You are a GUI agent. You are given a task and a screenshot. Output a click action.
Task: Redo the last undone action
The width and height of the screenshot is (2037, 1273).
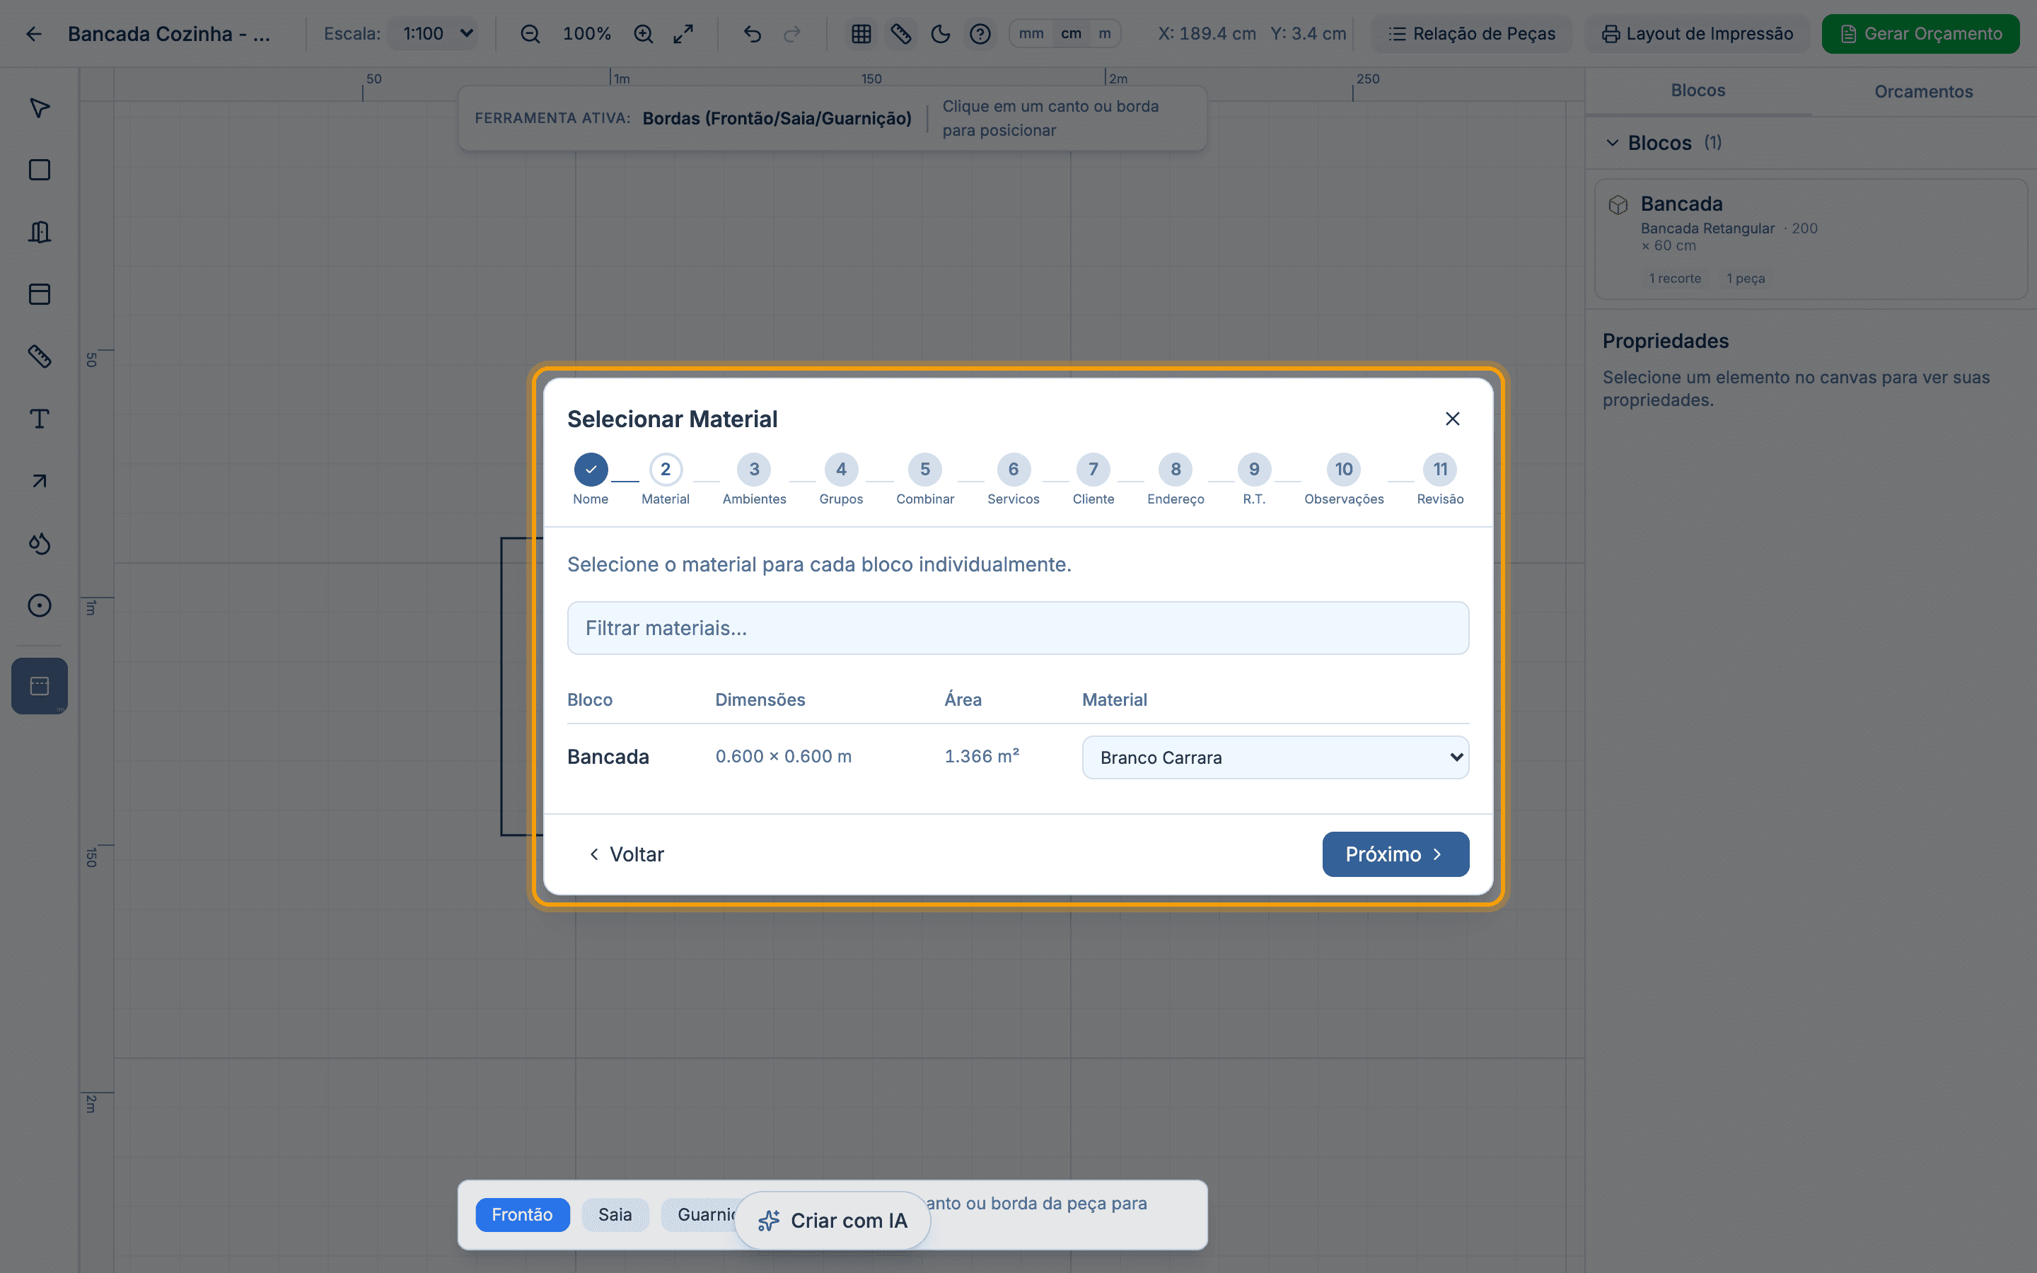pyautogui.click(x=792, y=34)
